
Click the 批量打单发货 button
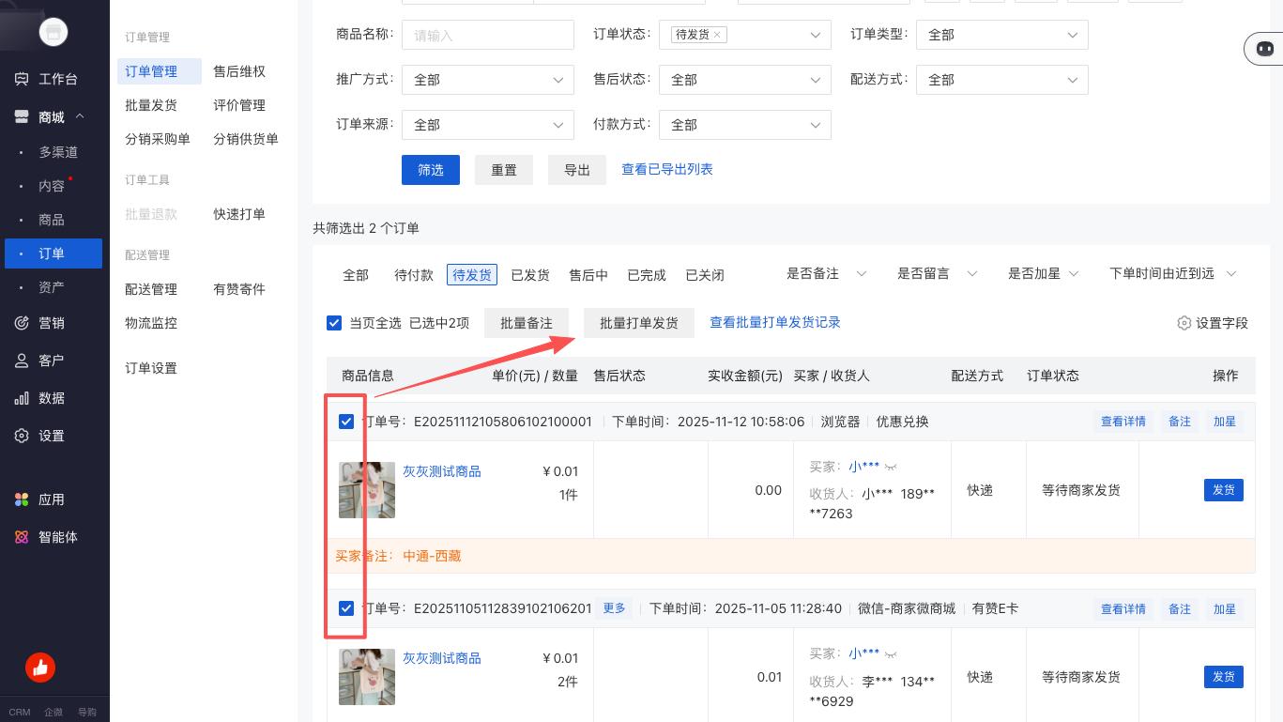638,323
